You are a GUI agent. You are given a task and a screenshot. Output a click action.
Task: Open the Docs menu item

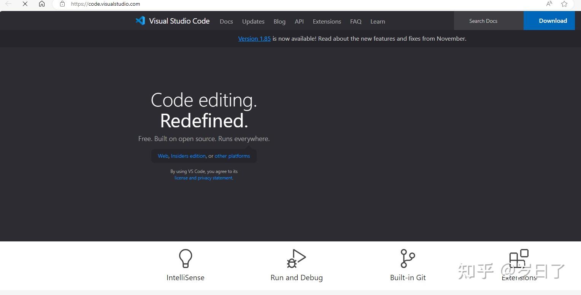coord(226,21)
